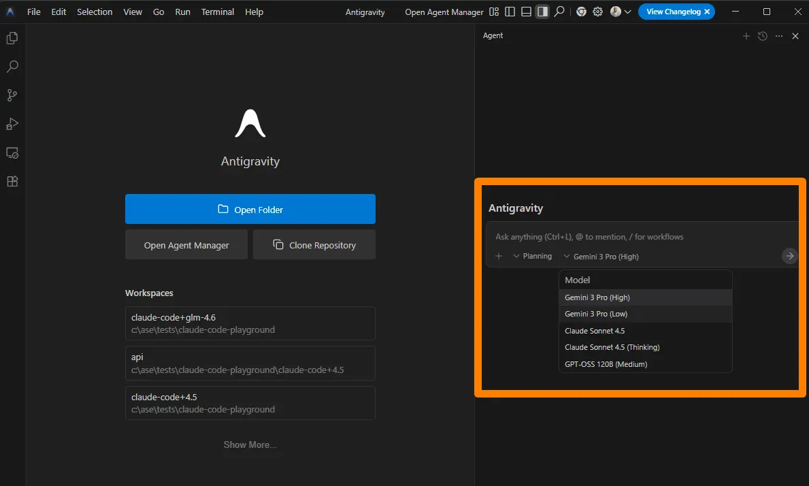Open the Extensions view
This screenshot has height=486, width=809.
tap(12, 181)
